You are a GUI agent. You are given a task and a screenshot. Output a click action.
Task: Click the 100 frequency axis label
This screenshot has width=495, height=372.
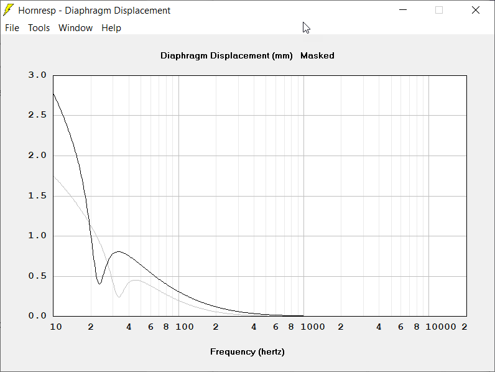[185, 327]
